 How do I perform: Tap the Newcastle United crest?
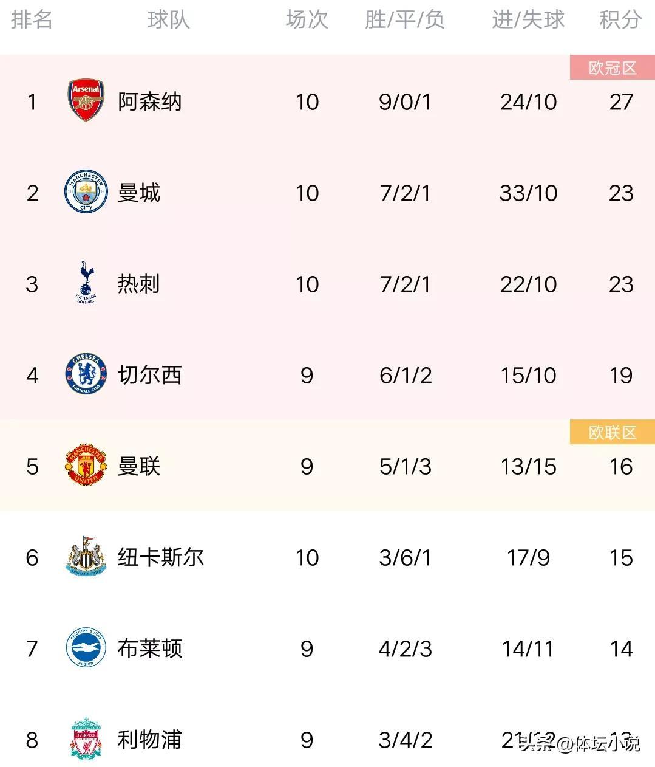(86, 557)
